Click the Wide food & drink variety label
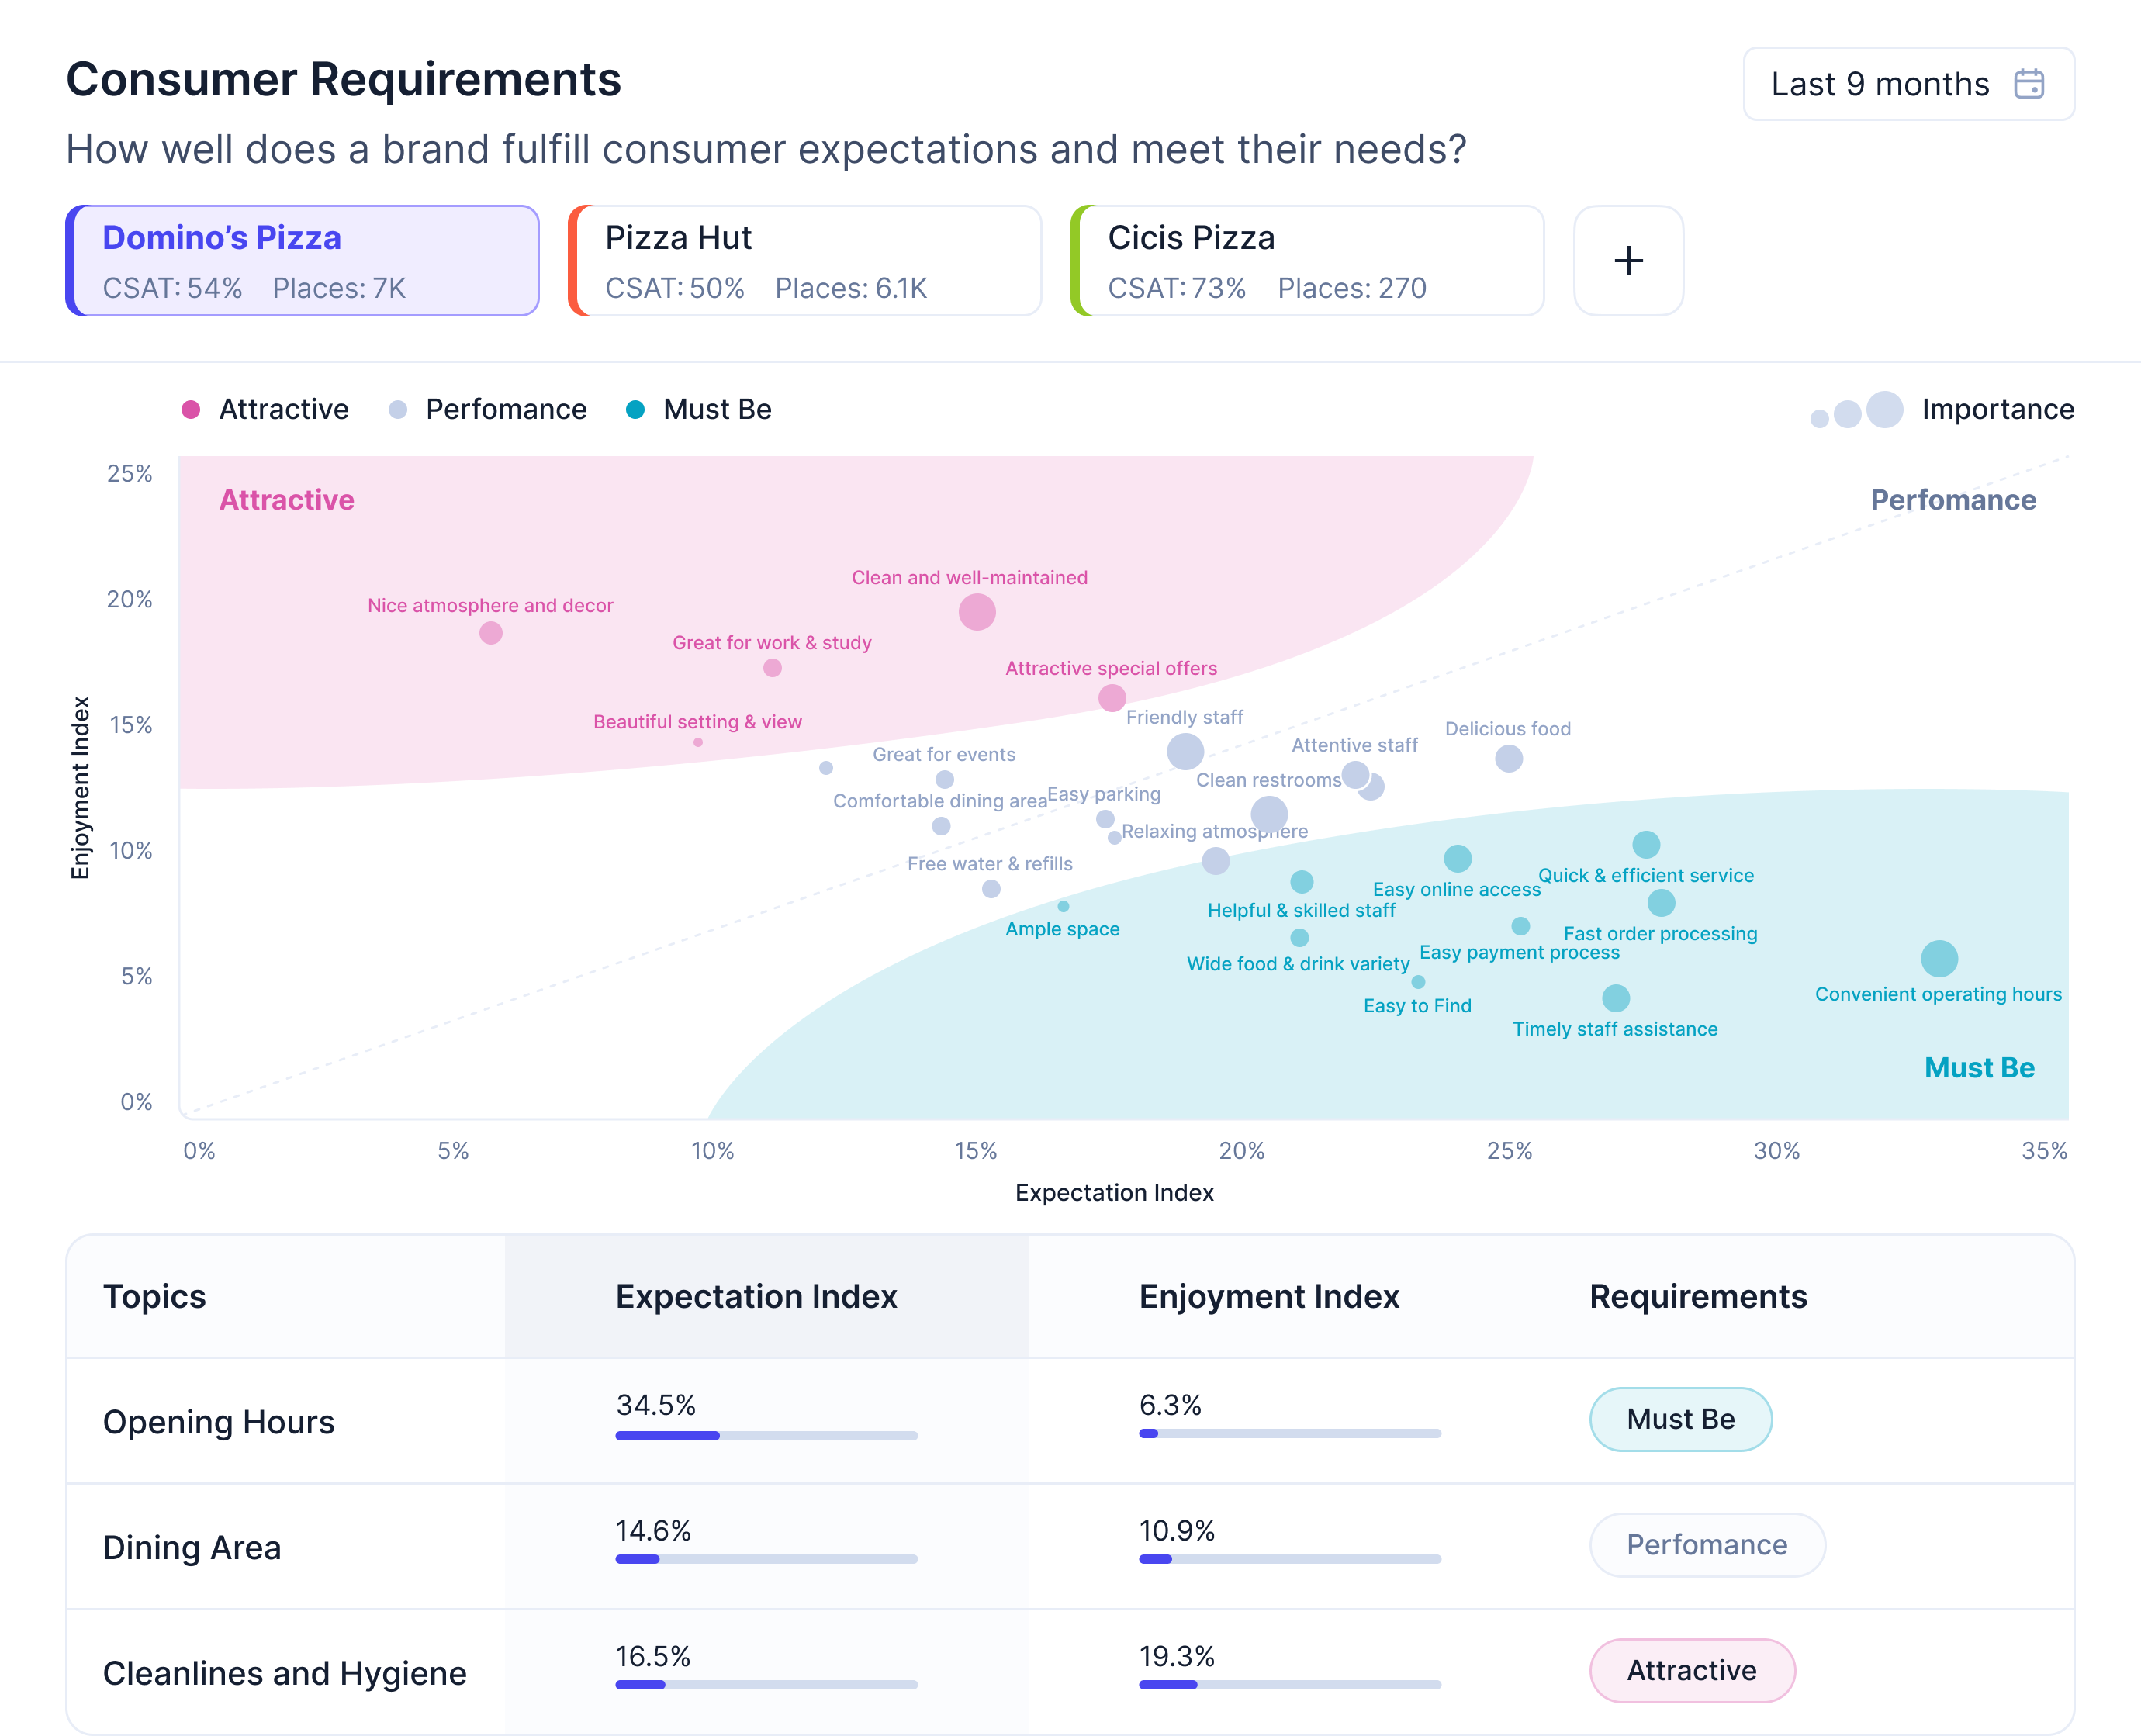The width and height of the screenshot is (2141, 1736). click(1298, 964)
